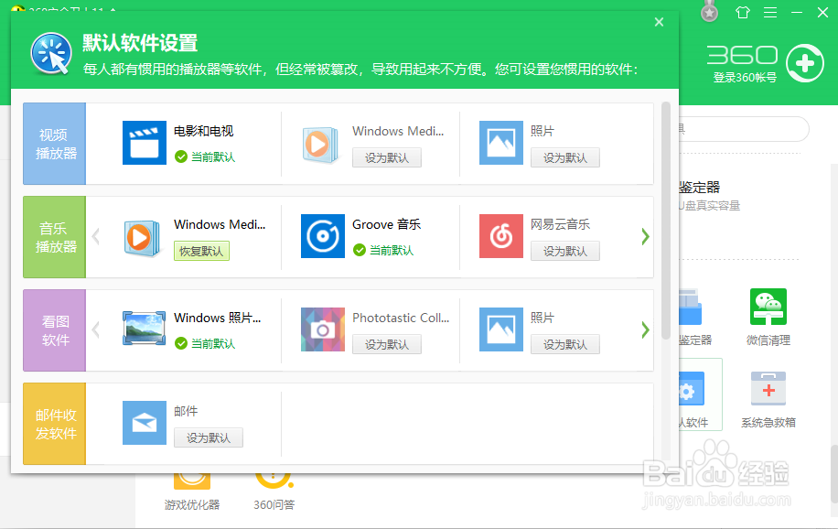Viewport: 838px width, 529px height.
Task: Click the medal icon in title bar
Action: click(709, 12)
